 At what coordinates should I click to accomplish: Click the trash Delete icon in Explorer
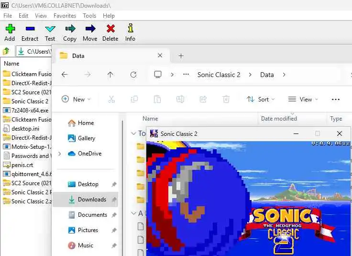click(226, 99)
